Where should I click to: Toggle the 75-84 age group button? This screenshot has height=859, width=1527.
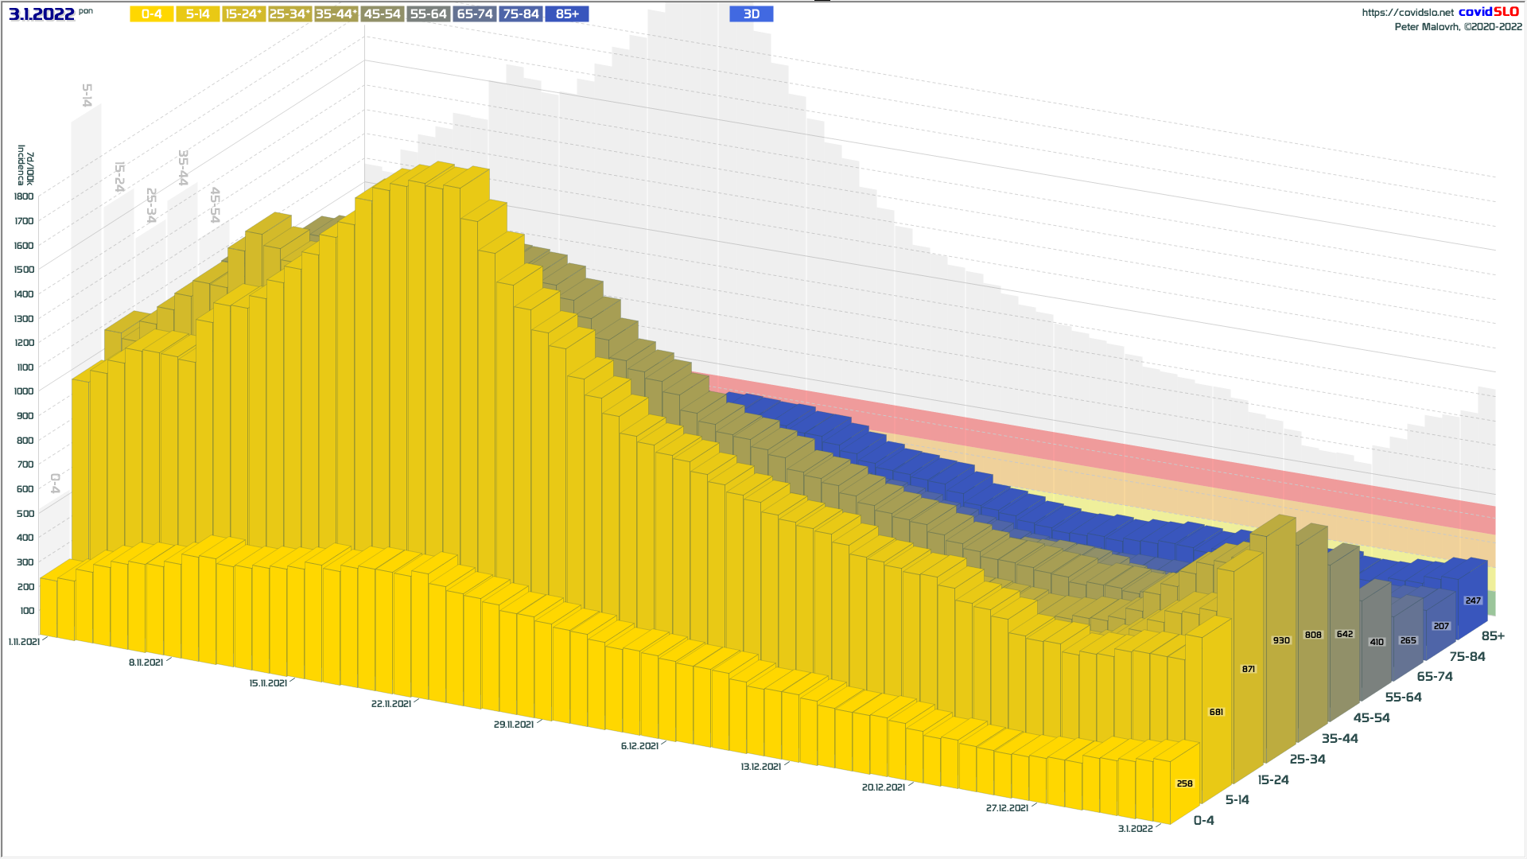click(521, 14)
